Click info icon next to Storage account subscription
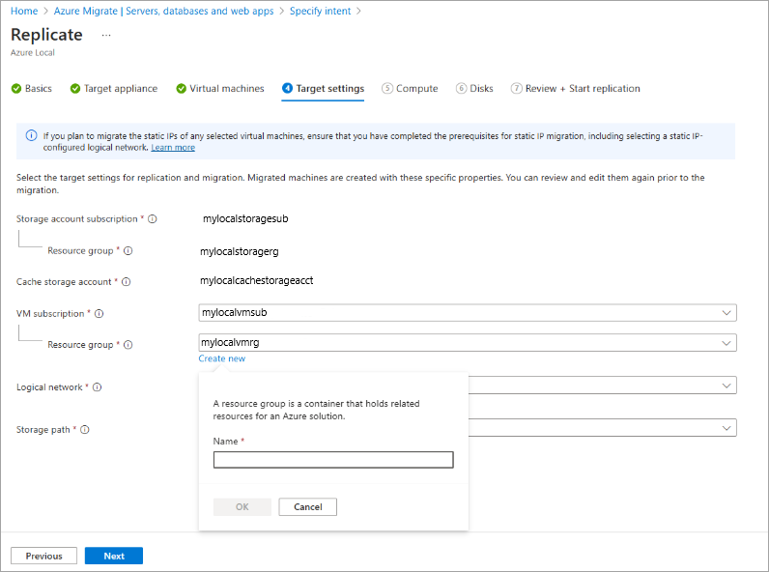Screen dimensions: 769x572 click(x=153, y=219)
